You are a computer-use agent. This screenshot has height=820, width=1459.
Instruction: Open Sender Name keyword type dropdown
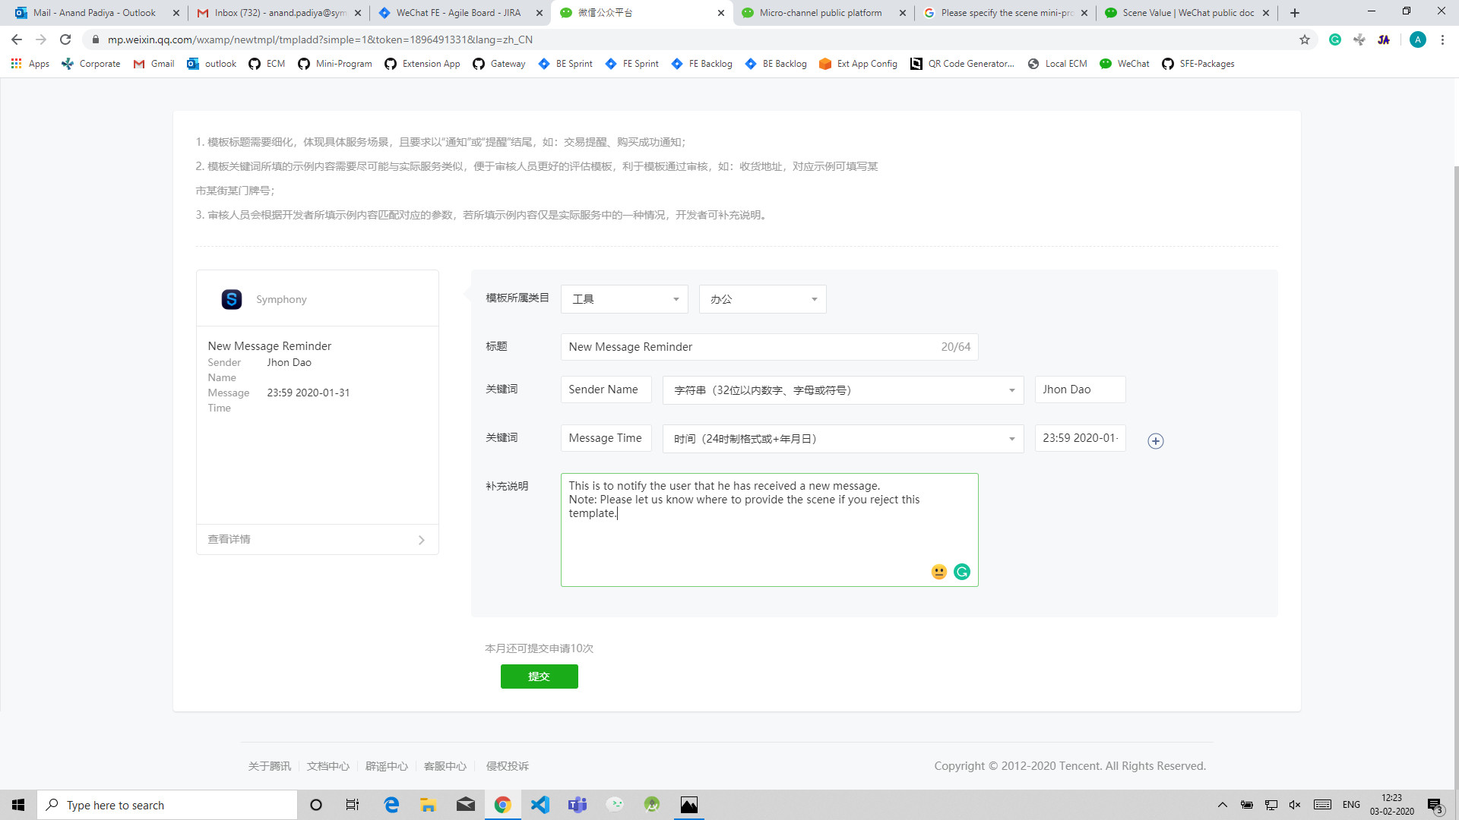[843, 390]
